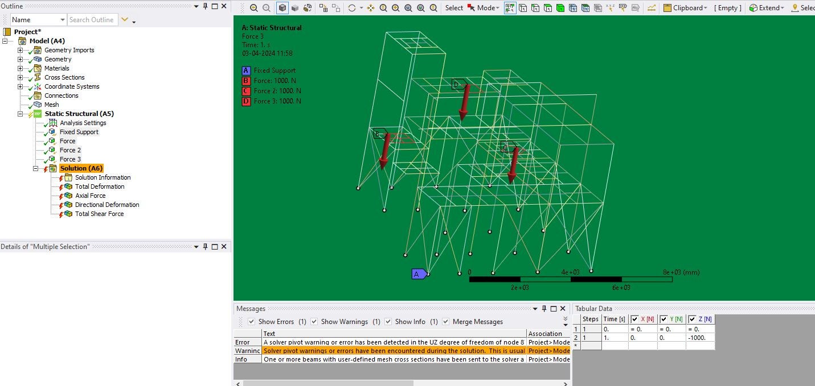Viewport: 815px width, 386px height.
Task: Click the blue Fixed Support A tag
Action: [417, 274]
